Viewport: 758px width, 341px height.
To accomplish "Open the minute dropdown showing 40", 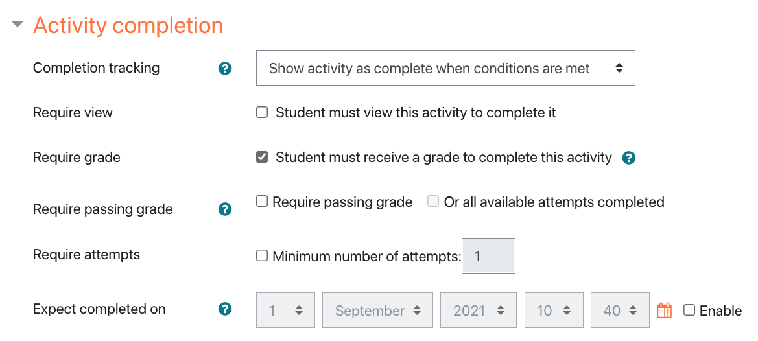I will [x=621, y=310].
